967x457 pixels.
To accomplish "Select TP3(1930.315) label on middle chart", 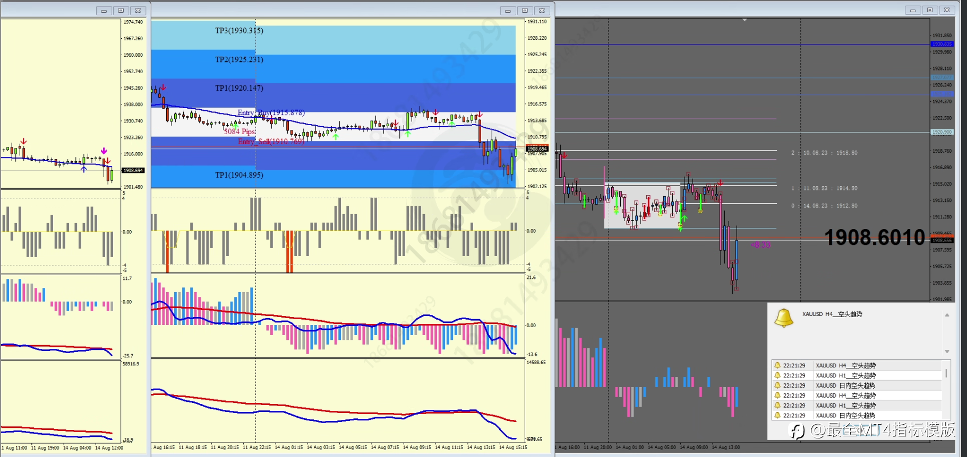I will point(239,31).
